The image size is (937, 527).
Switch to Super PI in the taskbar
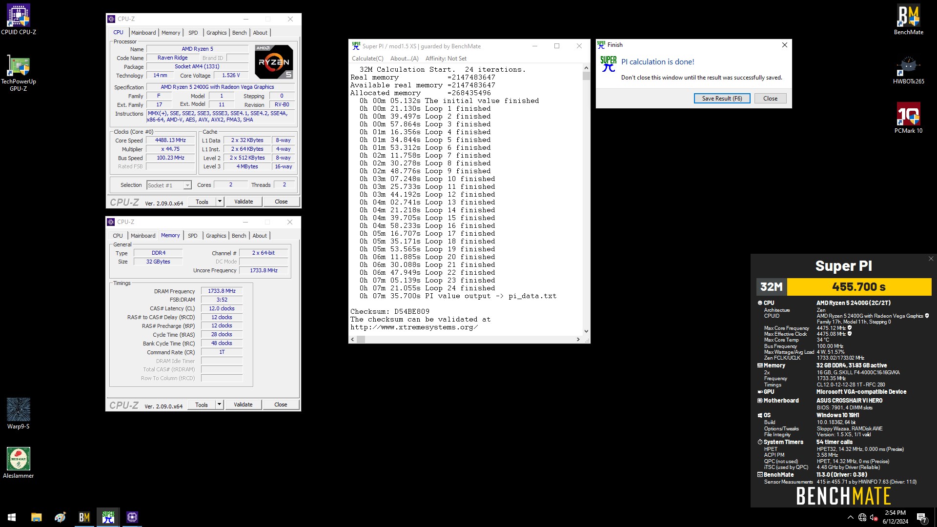[108, 517]
